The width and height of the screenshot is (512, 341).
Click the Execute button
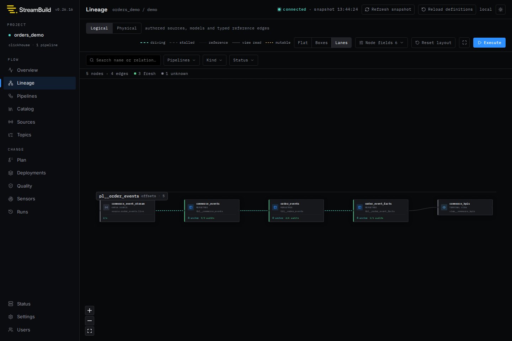(x=489, y=43)
